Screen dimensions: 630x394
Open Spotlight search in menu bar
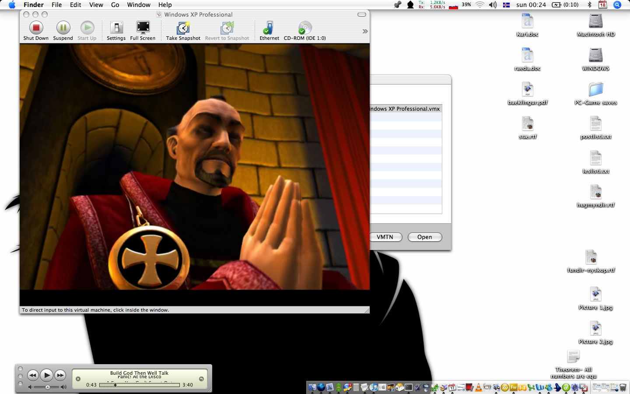617,5
